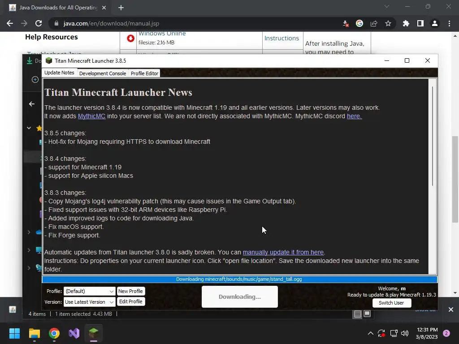The image size is (459, 344).
Task: Click the Google icon in address bar
Action: [359, 23]
